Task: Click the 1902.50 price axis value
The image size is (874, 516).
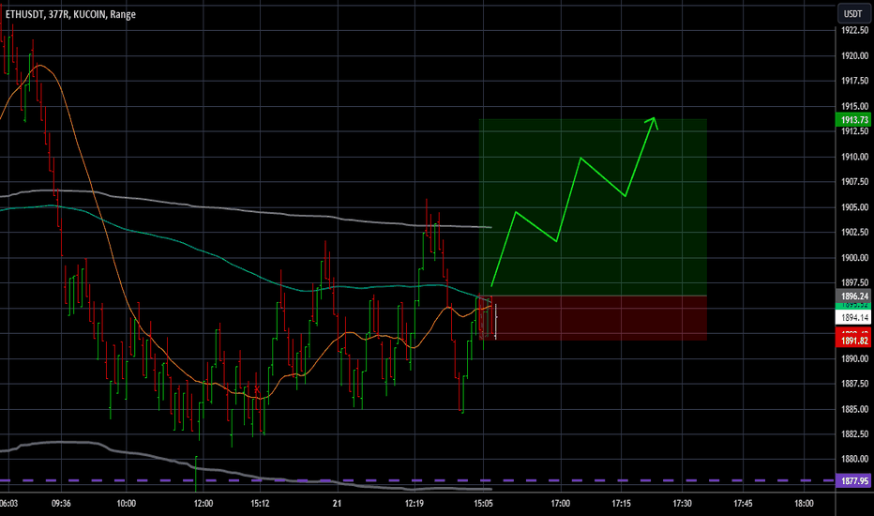Action: pyautogui.click(x=854, y=232)
